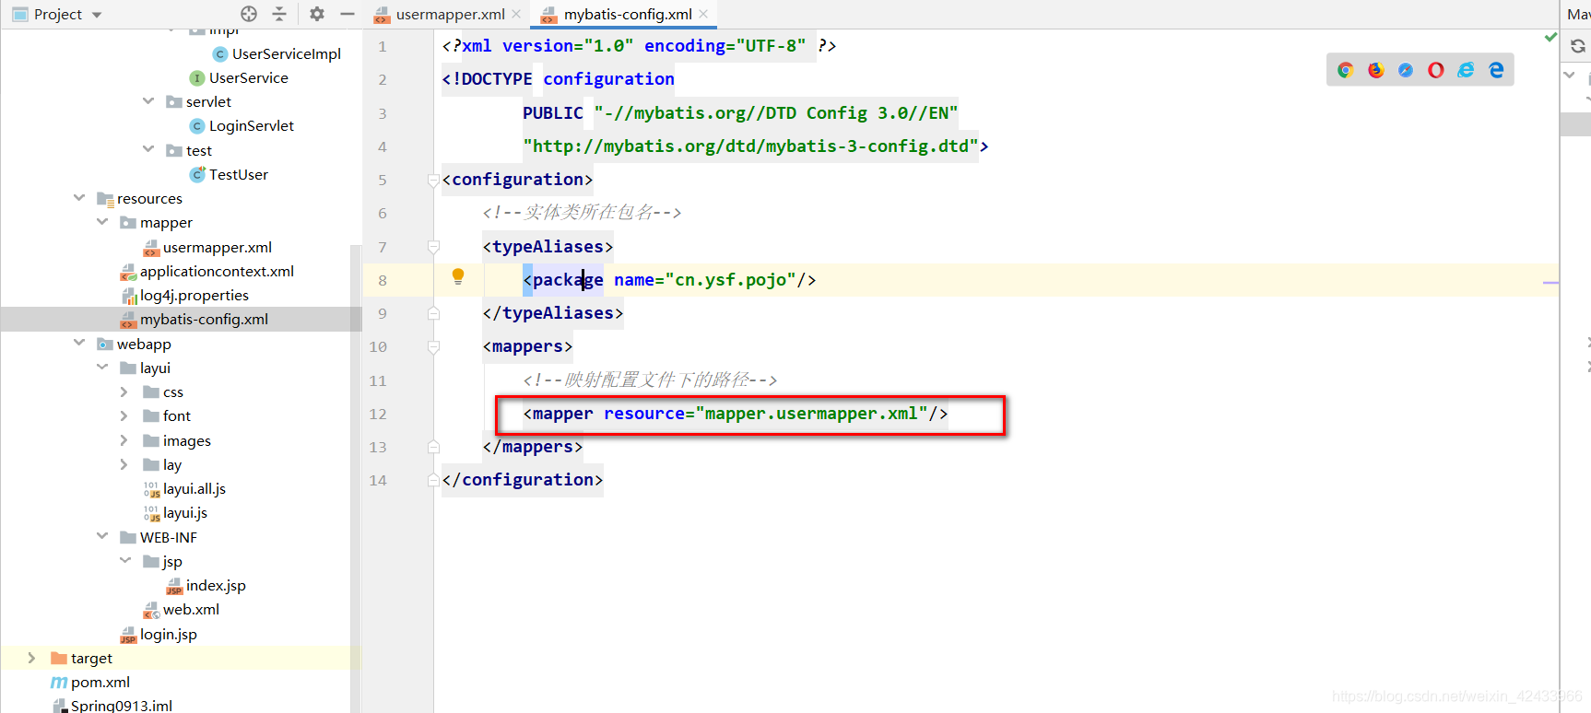
Task: Click the mapper resource line of code
Action: coord(735,414)
